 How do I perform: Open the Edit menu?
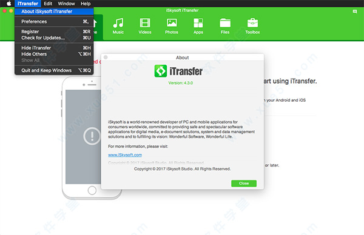click(x=48, y=4)
